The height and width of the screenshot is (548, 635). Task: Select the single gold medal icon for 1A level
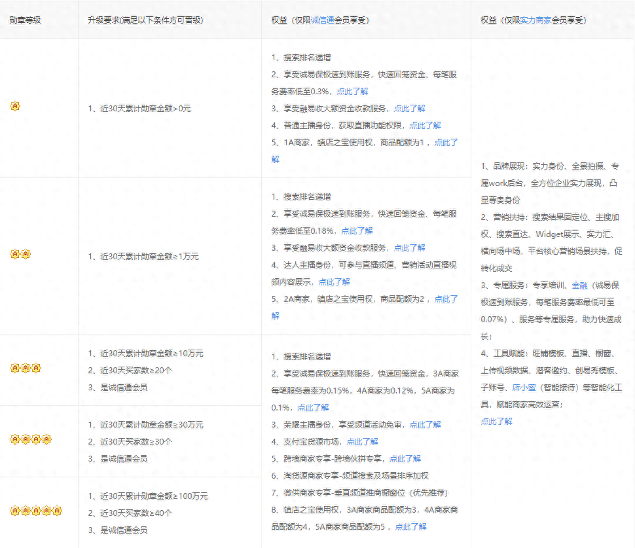(x=14, y=107)
